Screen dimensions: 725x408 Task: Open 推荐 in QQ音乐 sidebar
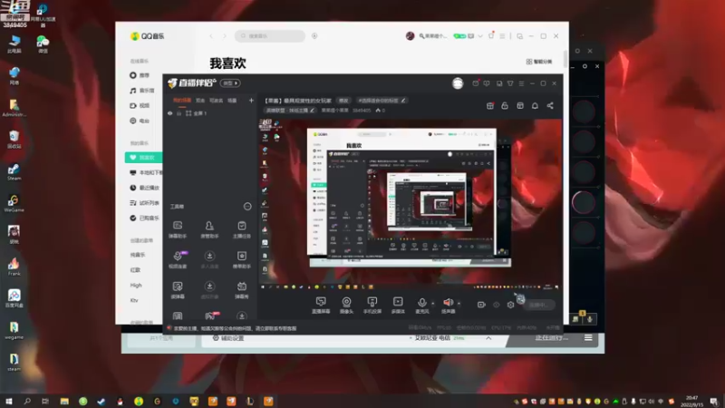140,75
